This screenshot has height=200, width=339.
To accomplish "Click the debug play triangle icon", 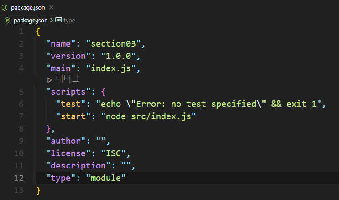I will 50,80.
